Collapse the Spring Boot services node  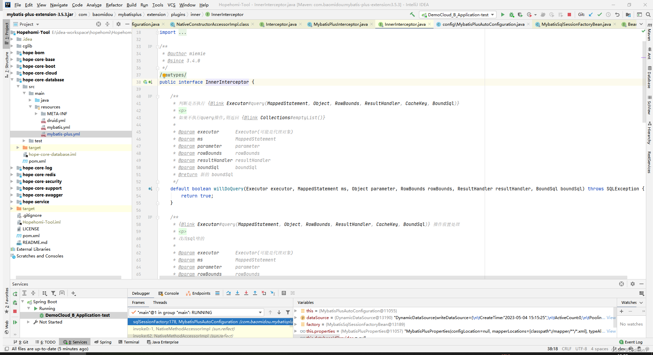tap(23, 302)
